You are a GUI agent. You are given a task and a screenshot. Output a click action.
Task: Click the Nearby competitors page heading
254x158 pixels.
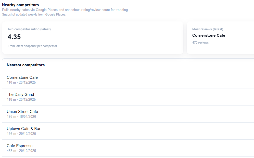[x=20, y=5]
